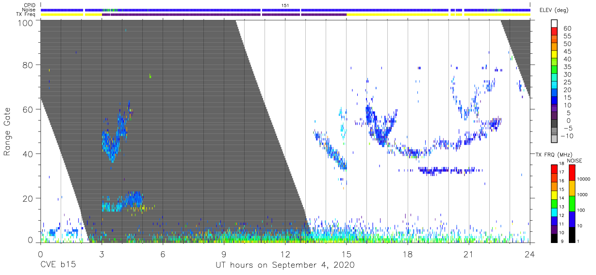The height and width of the screenshot is (275, 596).
Task: Click the 'Range Gate' y-axis title
Action: pos(8,131)
